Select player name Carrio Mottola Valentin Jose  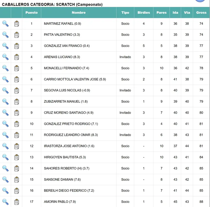75,79
